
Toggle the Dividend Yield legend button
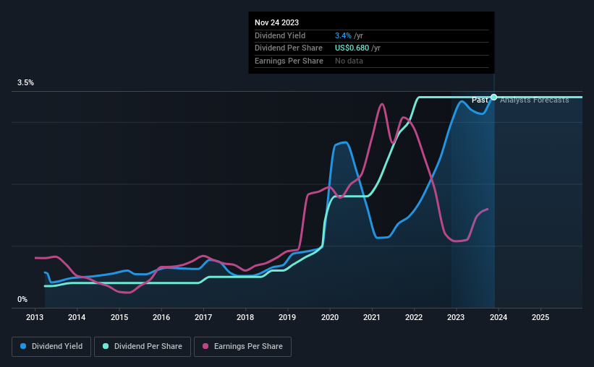[51, 347]
